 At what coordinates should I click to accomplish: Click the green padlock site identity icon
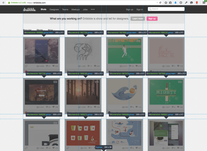[9, 3]
